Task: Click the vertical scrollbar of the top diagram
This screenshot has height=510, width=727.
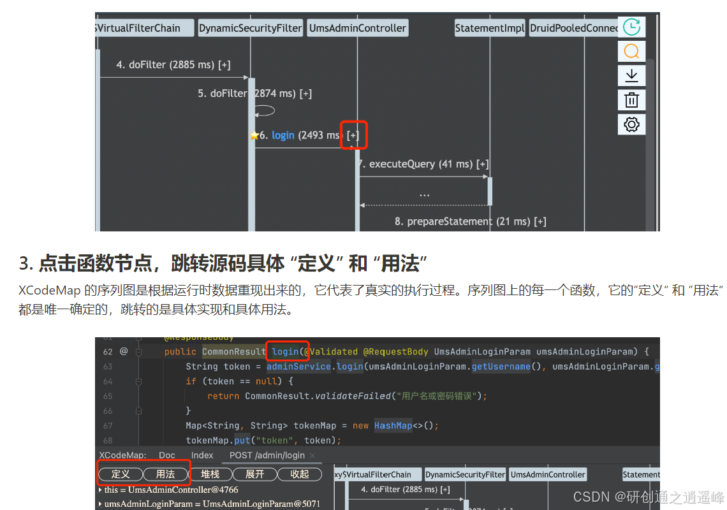Action: (650, 143)
